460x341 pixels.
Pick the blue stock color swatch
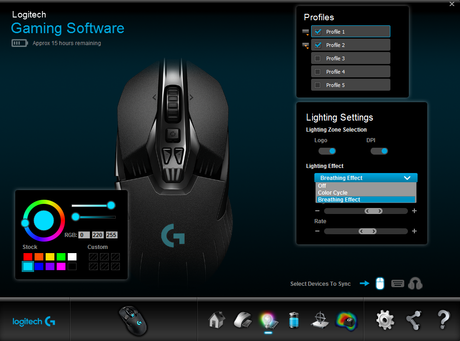39,266
